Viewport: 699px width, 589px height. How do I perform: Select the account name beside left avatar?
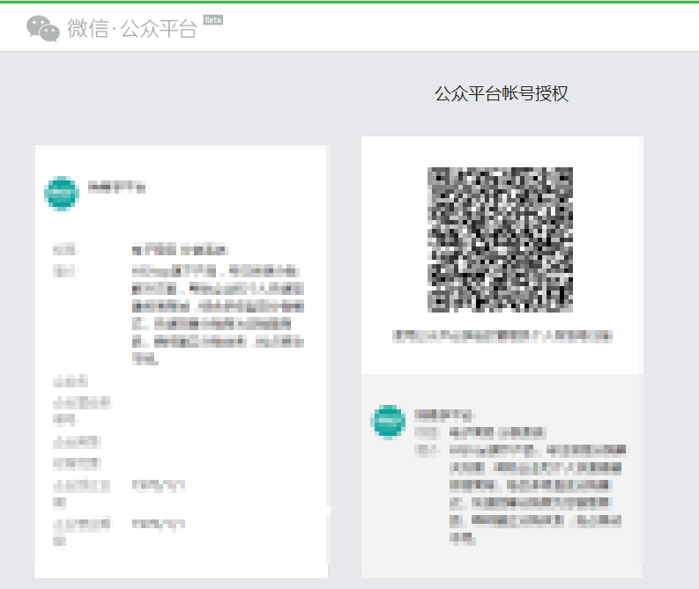pyautogui.click(x=116, y=188)
